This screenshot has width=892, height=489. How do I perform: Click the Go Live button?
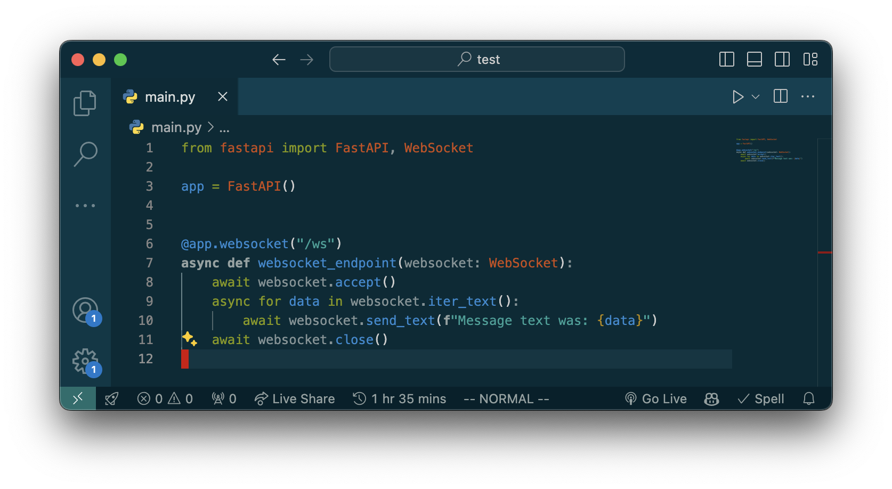[656, 399]
